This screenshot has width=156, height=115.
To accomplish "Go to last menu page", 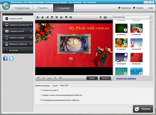I will tap(61, 78).
